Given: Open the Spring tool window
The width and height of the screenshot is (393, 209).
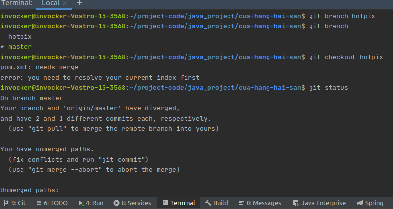Looking at the screenshot, I should tap(370, 203).
